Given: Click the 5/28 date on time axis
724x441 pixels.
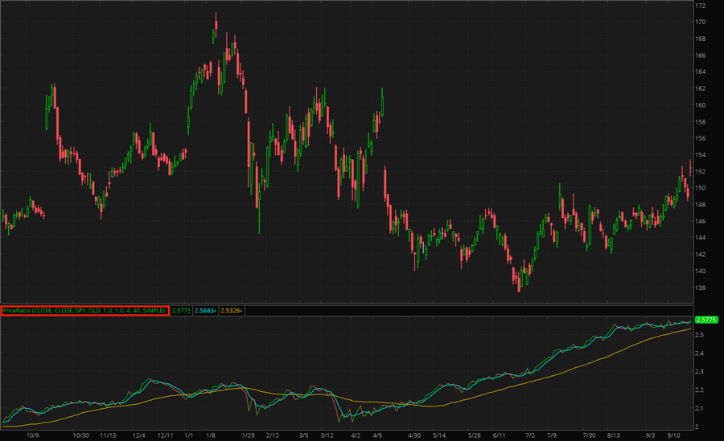Looking at the screenshot, I should click(474, 435).
